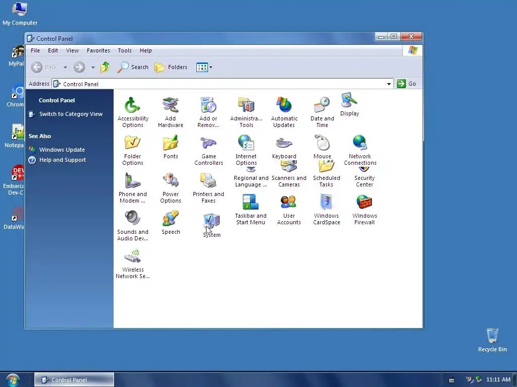Click the Address bar field
This screenshot has width=517, height=387.
223,84
